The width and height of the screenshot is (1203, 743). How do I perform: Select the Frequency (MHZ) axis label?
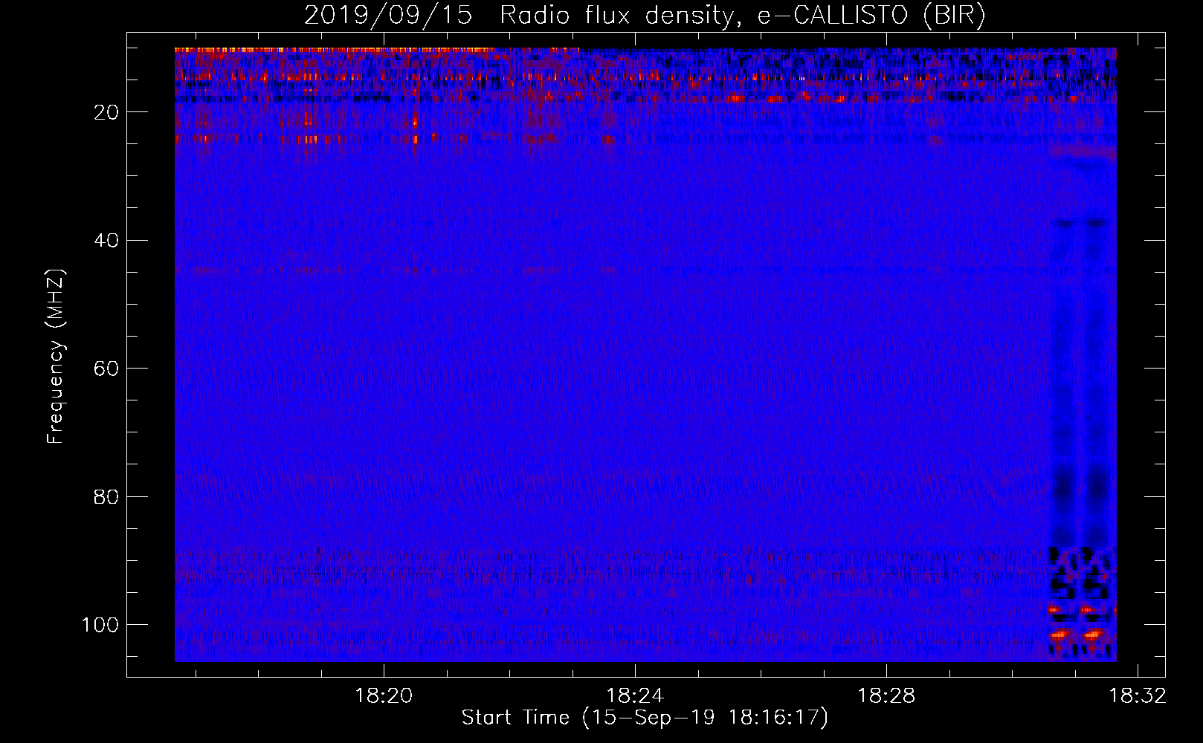(56, 356)
